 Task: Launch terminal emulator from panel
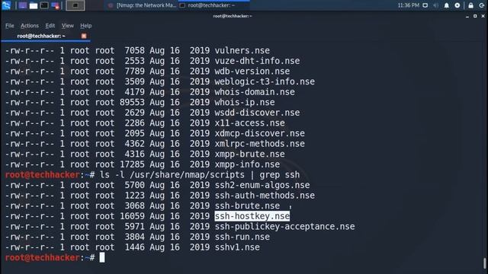tap(44, 5)
